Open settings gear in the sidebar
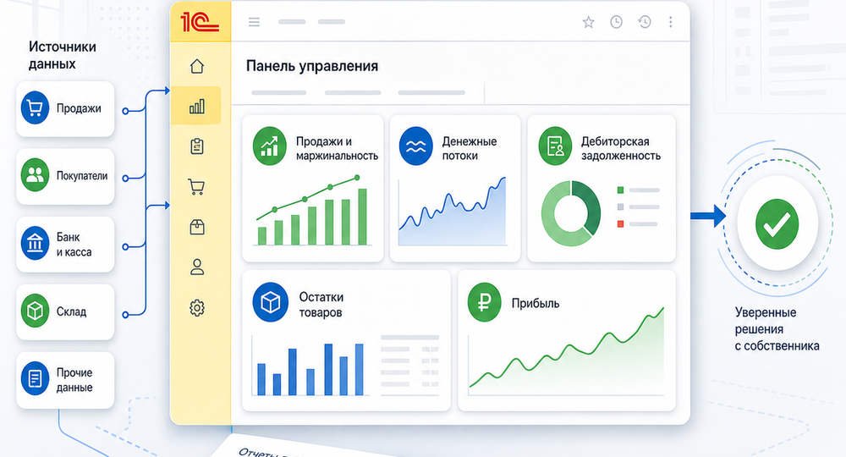 pyautogui.click(x=197, y=308)
